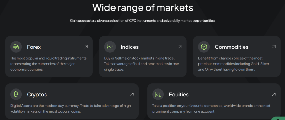Open Indices via its diagonal arrow
This screenshot has width=285, height=120.
(180, 47)
